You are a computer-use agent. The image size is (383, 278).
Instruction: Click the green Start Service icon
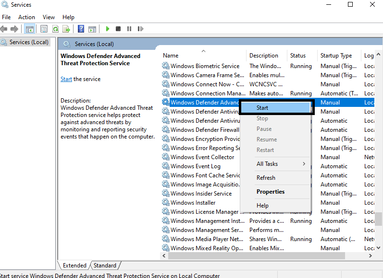pyautogui.click(x=108, y=29)
